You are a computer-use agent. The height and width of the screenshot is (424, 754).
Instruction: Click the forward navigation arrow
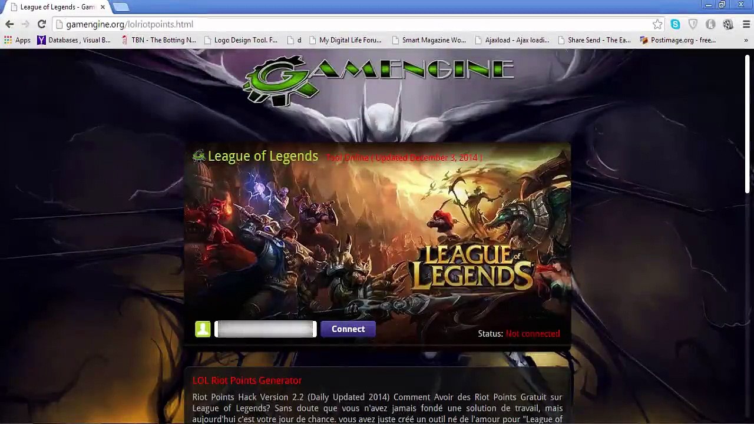tap(25, 24)
